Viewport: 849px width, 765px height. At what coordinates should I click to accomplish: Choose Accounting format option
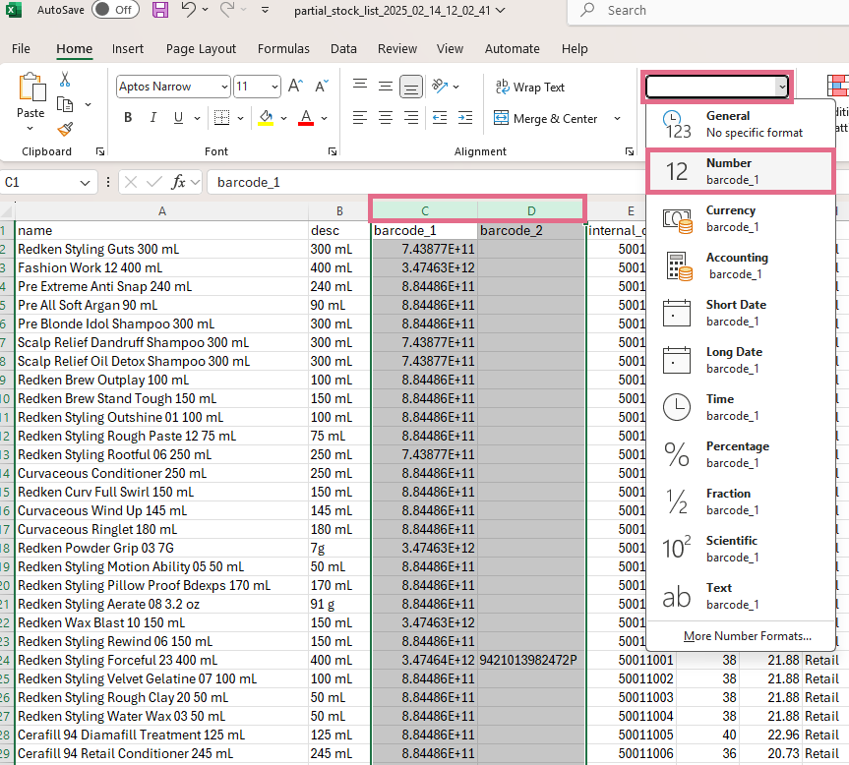pos(740,265)
